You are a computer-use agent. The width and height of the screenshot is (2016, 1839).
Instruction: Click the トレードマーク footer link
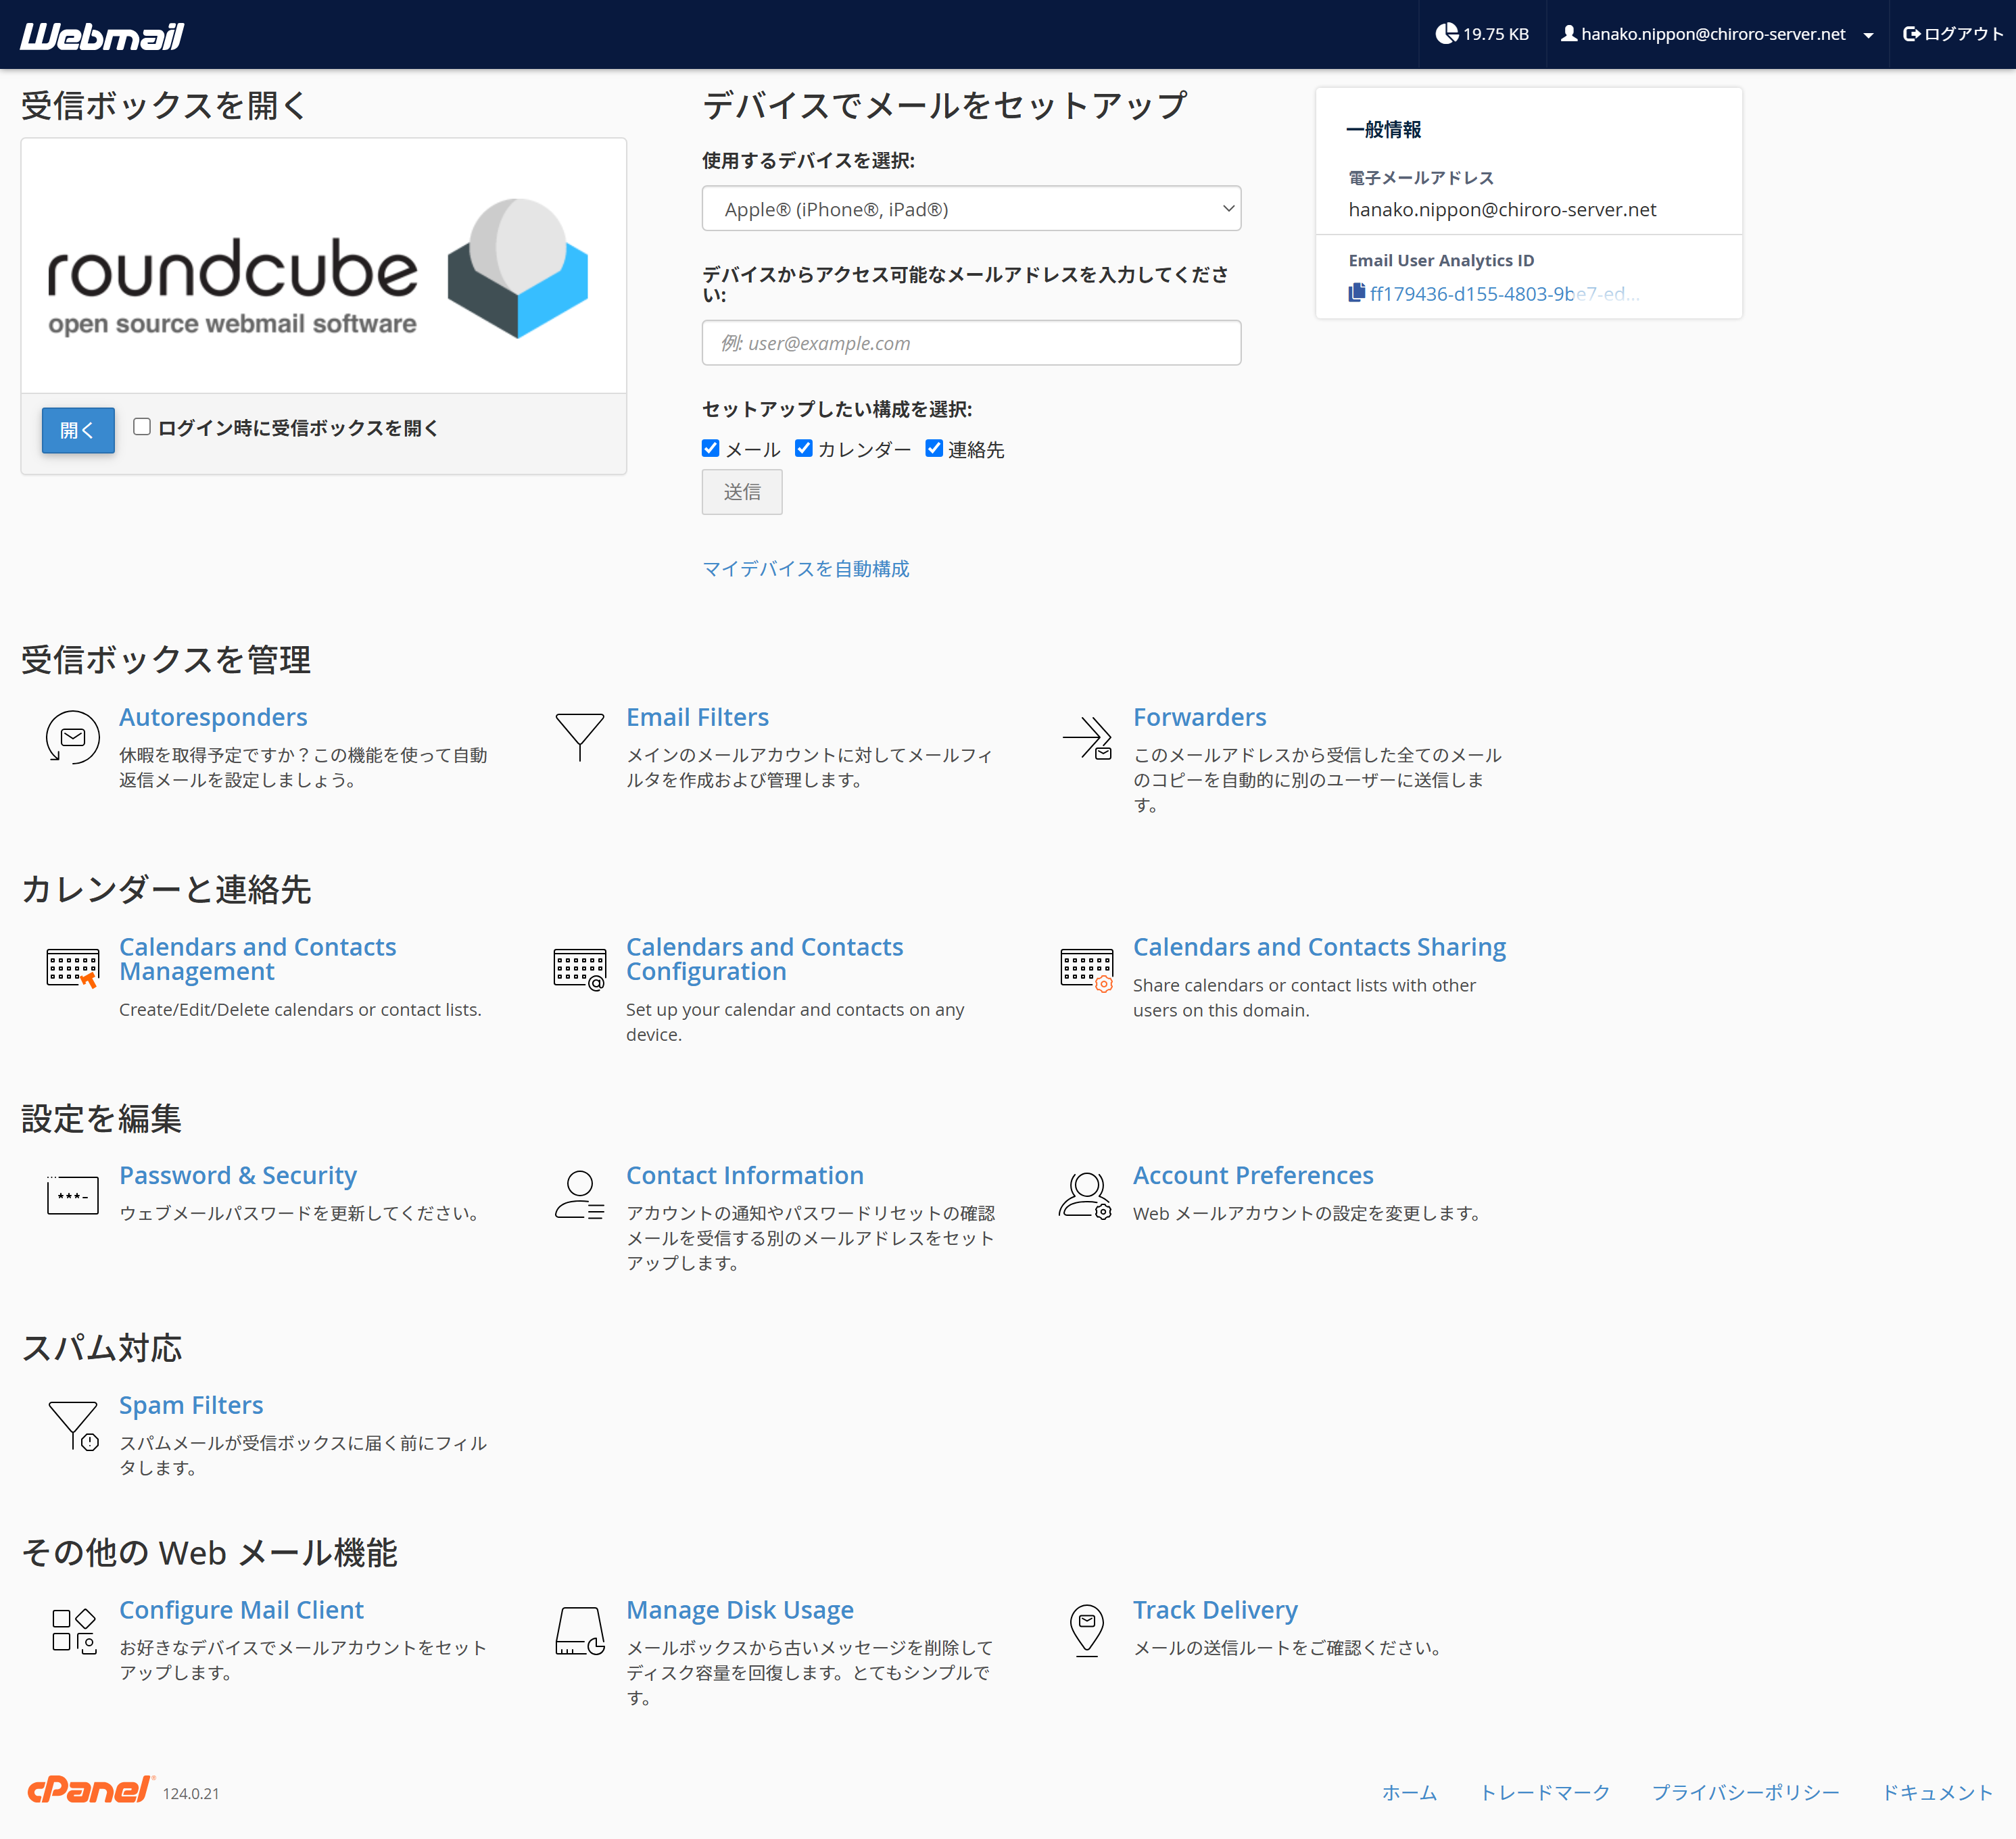click(1545, 1792)
